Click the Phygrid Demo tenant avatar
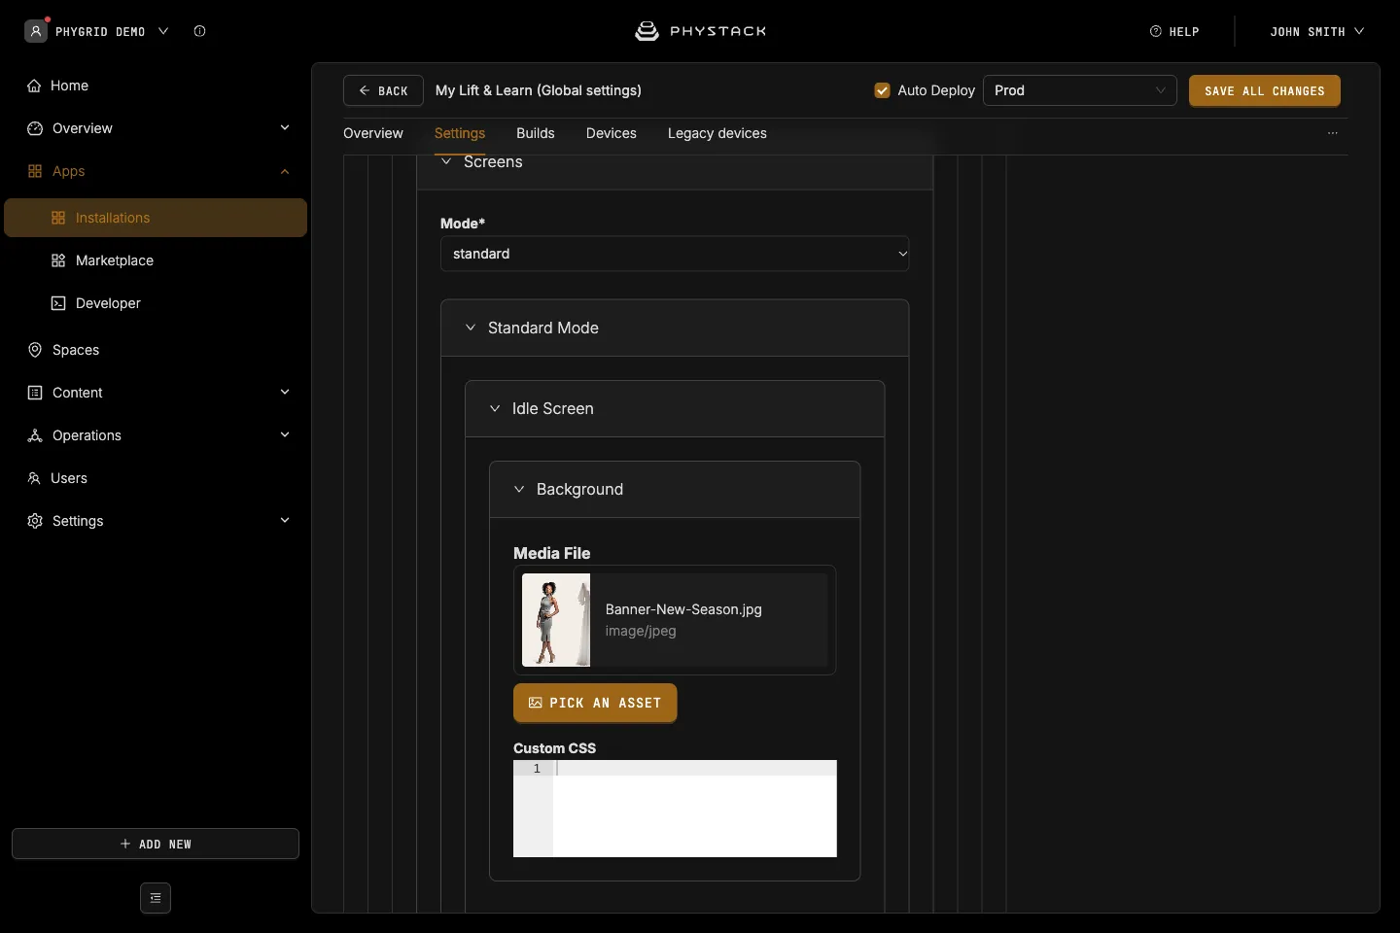Viewport: 1400px width, 933px height. tap(36, 31)
